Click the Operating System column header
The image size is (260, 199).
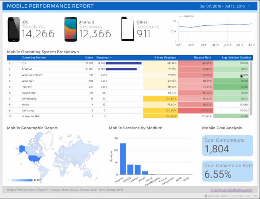[x=33, y=58]
